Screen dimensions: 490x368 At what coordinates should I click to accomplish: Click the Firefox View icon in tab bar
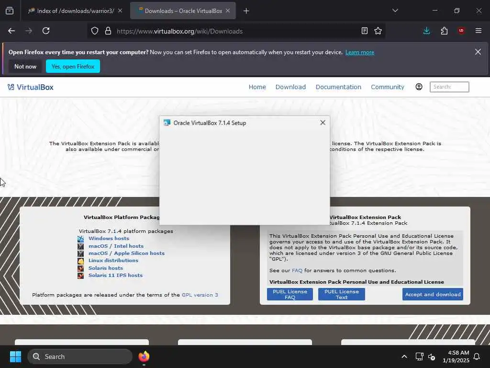click(x=10, y=11)
